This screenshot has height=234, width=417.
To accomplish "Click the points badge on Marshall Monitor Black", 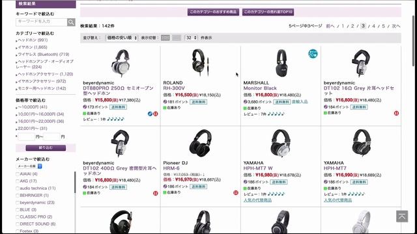I will click(x=313, y=54).
